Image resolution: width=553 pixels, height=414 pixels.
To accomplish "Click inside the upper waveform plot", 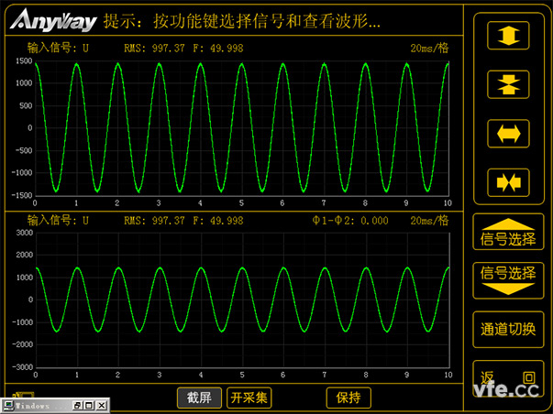I will (242, 127).
